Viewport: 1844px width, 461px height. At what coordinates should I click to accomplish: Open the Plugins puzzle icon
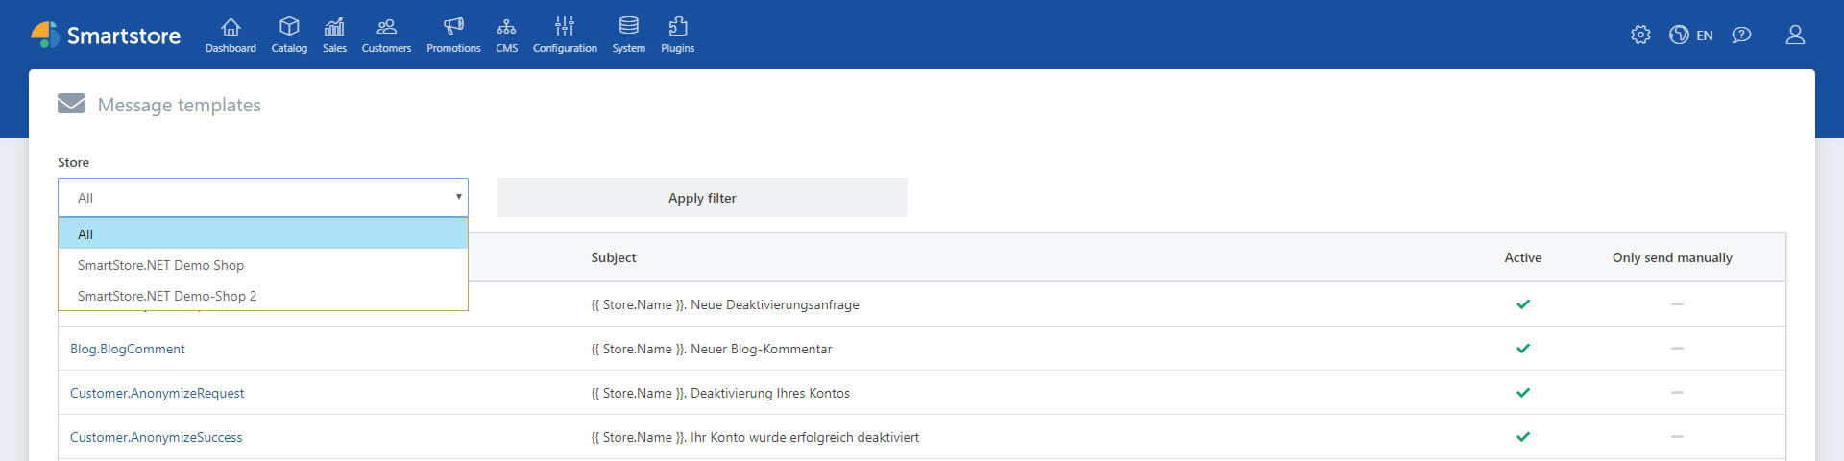pos(677,27)
